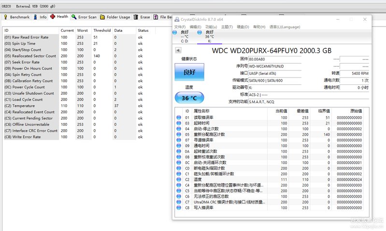Click status circle for attribute 07 寻道错误率
The height and width of the screenshot is (231, 386).
(179, 140)
